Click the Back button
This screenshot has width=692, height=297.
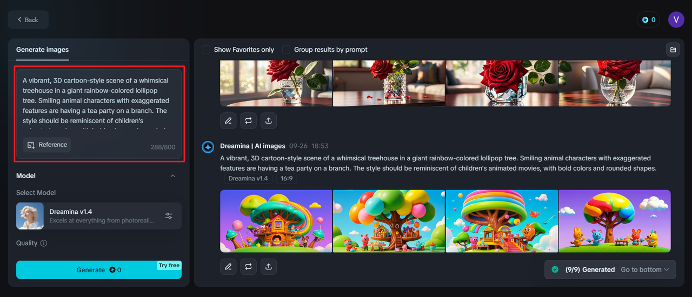[28, 19]
